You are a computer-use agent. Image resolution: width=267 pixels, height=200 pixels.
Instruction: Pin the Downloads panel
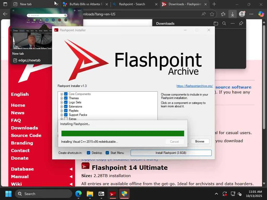tap(241, 23)
